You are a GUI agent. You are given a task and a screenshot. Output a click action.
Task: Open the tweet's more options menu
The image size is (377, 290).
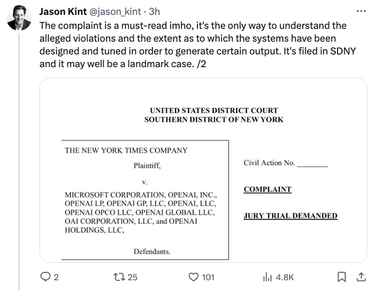click(x=361, y=11)
